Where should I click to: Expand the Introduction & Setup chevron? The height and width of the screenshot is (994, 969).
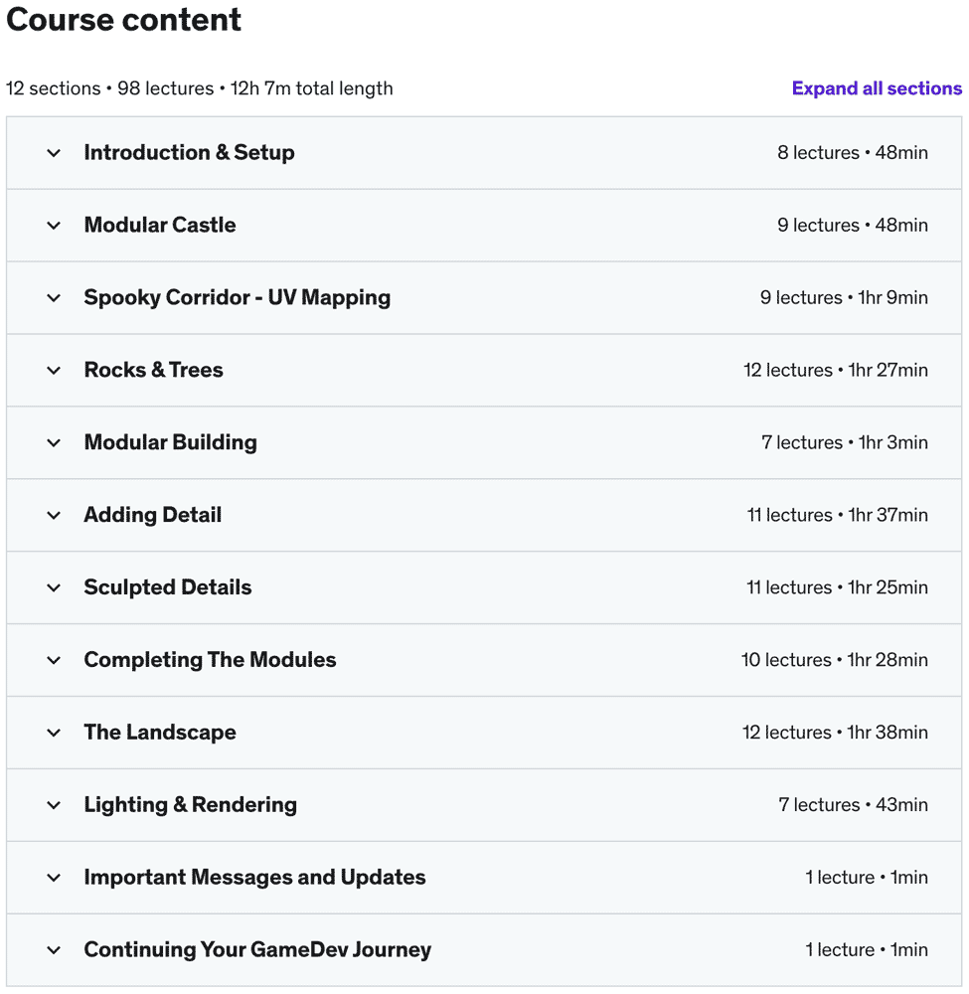(54, 153)
